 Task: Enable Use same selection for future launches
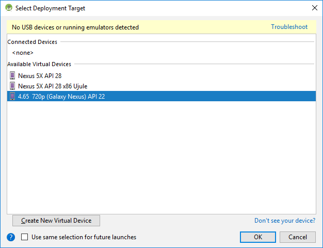(25, 237)
